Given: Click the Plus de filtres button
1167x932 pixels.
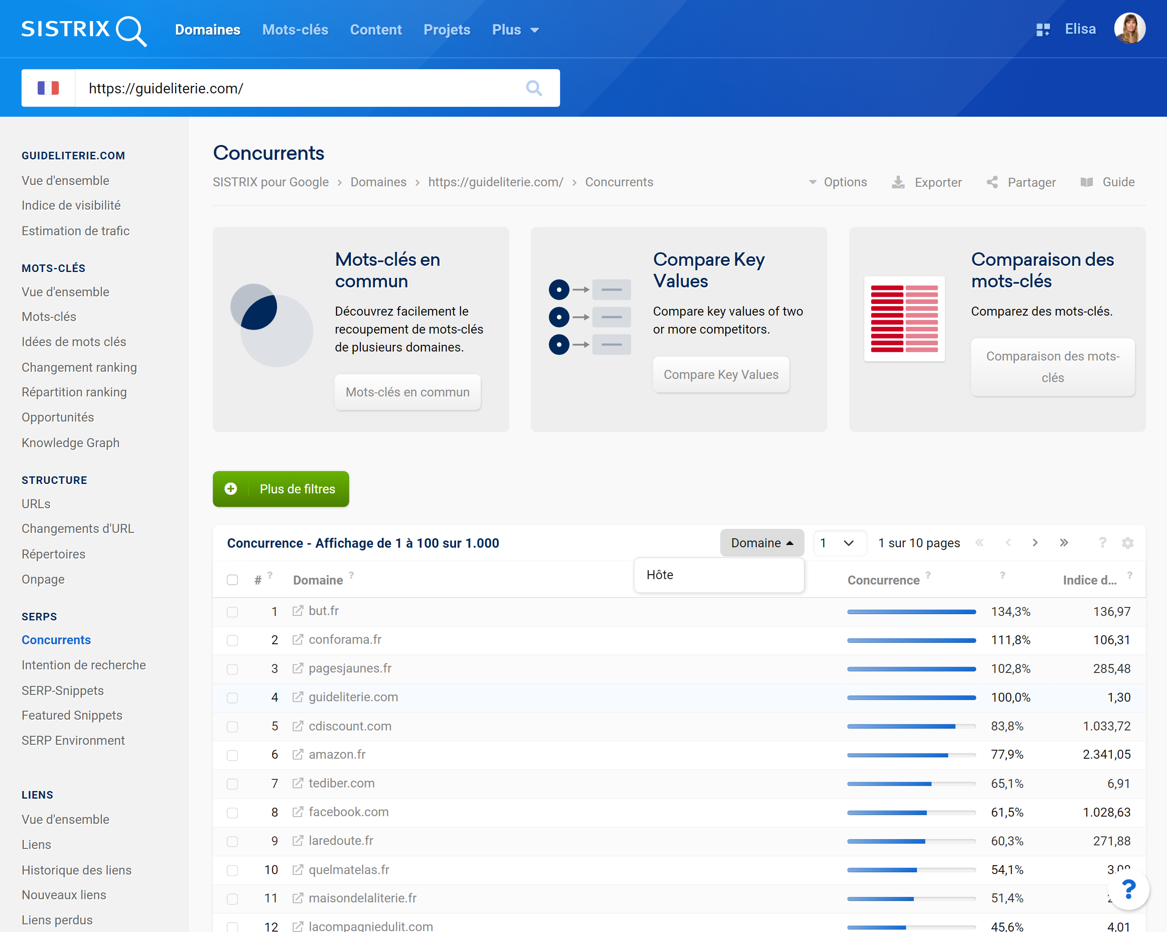Looking at the screenshot, I should 281,489.
